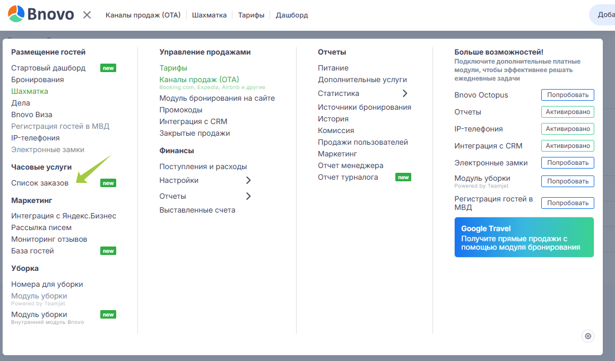Open the История report

(333, 119)
